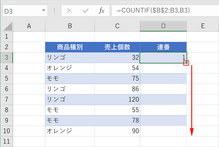
Task: Select row 11 header
Action: tap(7, 142)
